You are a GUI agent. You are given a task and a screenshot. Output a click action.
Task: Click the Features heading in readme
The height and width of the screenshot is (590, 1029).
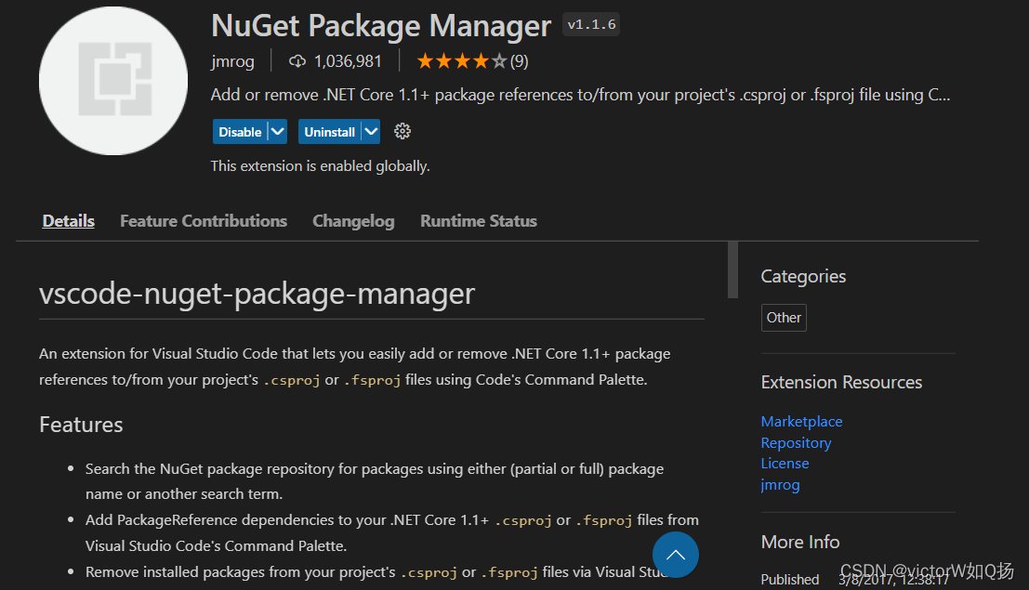pyautogui.click(x=81, y=425)
